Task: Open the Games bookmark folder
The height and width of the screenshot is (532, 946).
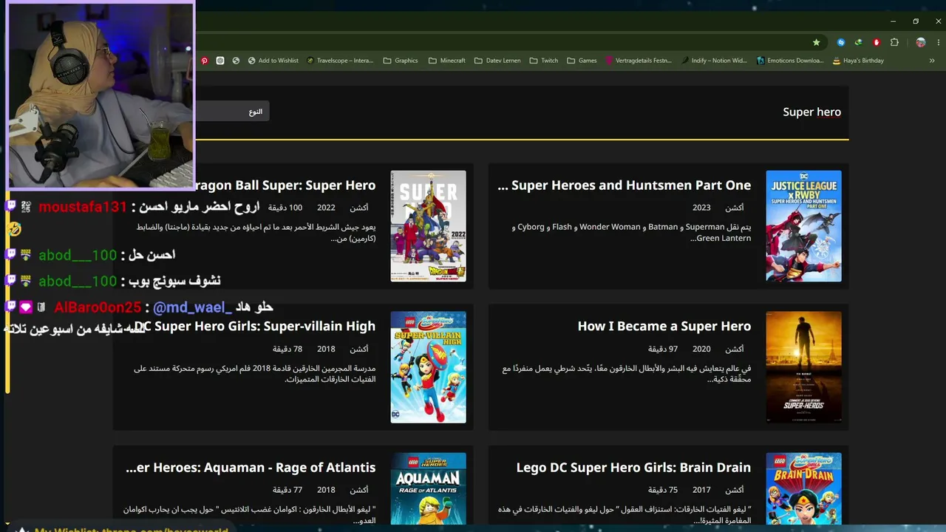Action: click(x=582, y=61)
